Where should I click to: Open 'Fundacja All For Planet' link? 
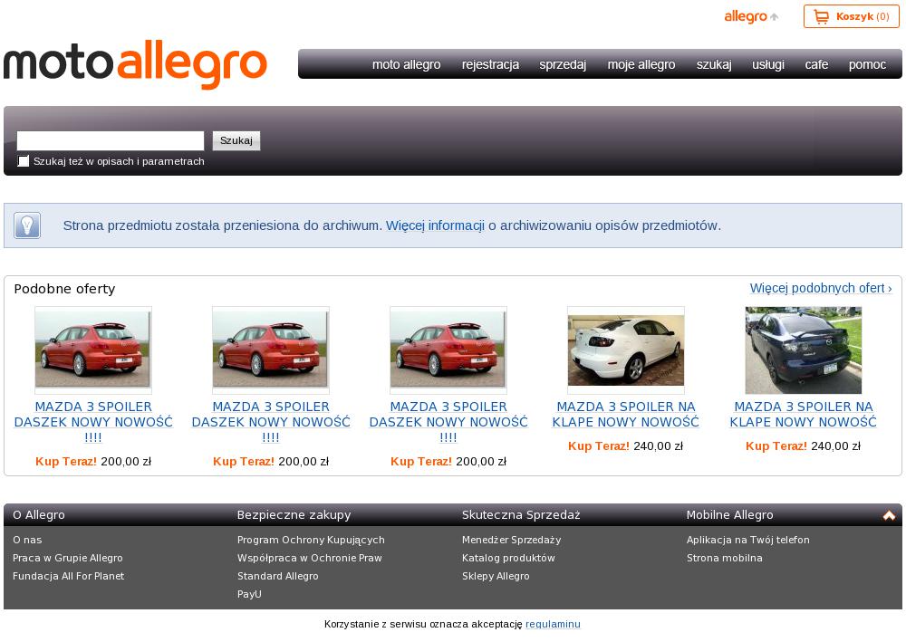coord(68,576)
